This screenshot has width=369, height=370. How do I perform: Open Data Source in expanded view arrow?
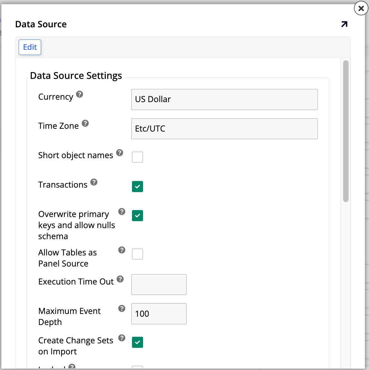pyautogui.click(x=344, y=24)
